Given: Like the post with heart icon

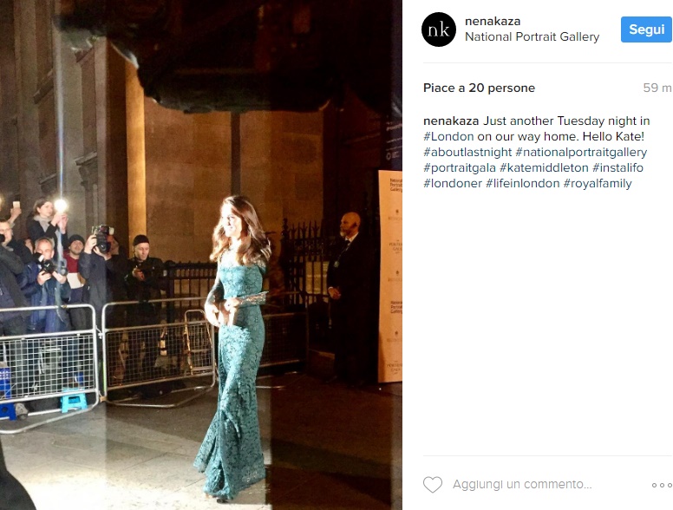Looking at the screenshot, I should (x=433, y=485).
